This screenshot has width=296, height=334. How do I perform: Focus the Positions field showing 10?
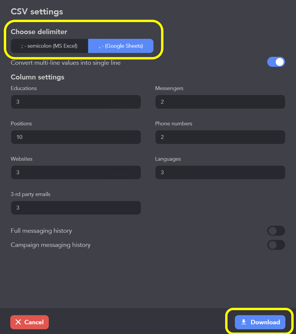tap(76, 137)
